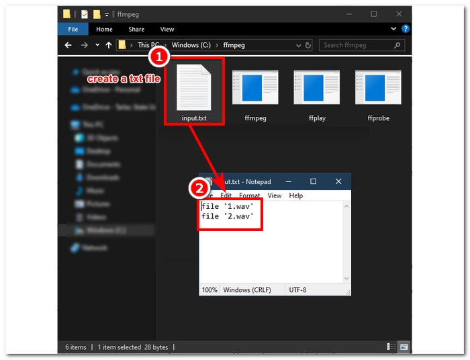Image resolution: width=470 pixels, height=360 pixels.
Task: Open address bar history dropdown
Action: [x=298, y=46]
